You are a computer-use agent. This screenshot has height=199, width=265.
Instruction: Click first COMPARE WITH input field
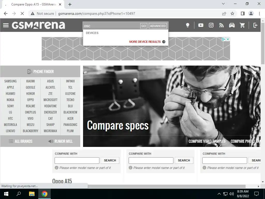tap(77, 160)
